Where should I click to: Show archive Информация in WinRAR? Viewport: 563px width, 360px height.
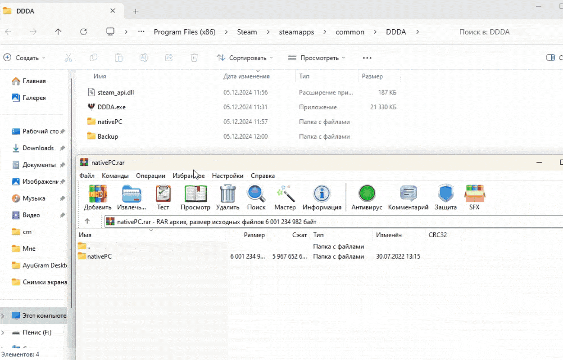(x=322, y=198)
